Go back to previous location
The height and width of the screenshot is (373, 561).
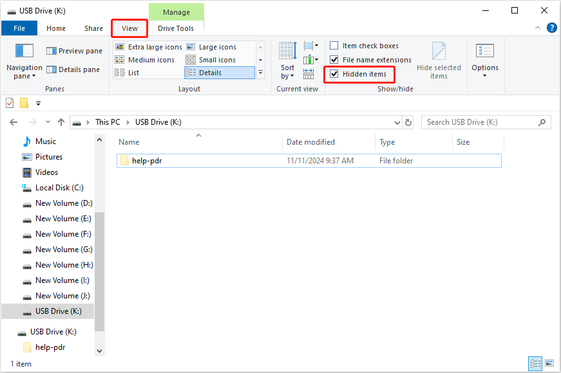click(14, 123)
